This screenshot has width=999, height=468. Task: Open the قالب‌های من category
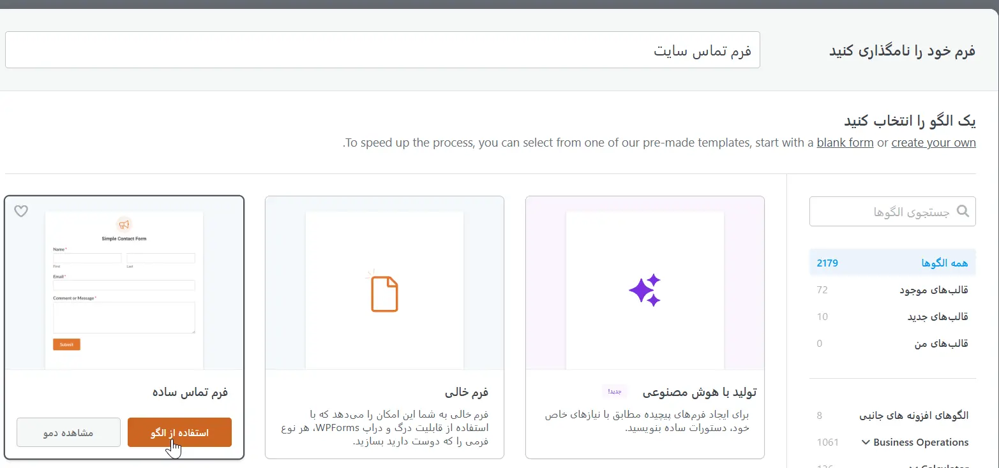pyautogui.click(x=892, y=344)
